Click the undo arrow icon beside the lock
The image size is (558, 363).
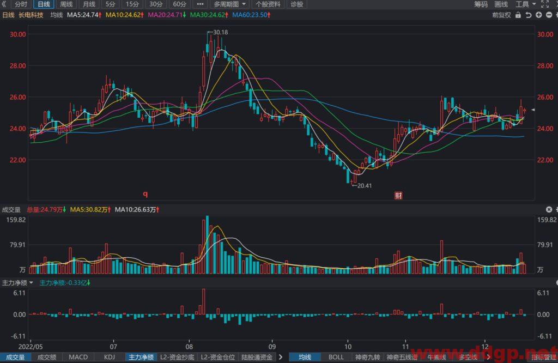[529, 15]
